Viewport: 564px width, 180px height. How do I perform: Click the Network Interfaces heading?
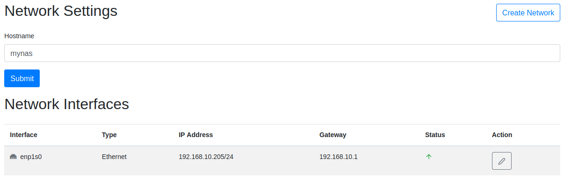point(66,104)
